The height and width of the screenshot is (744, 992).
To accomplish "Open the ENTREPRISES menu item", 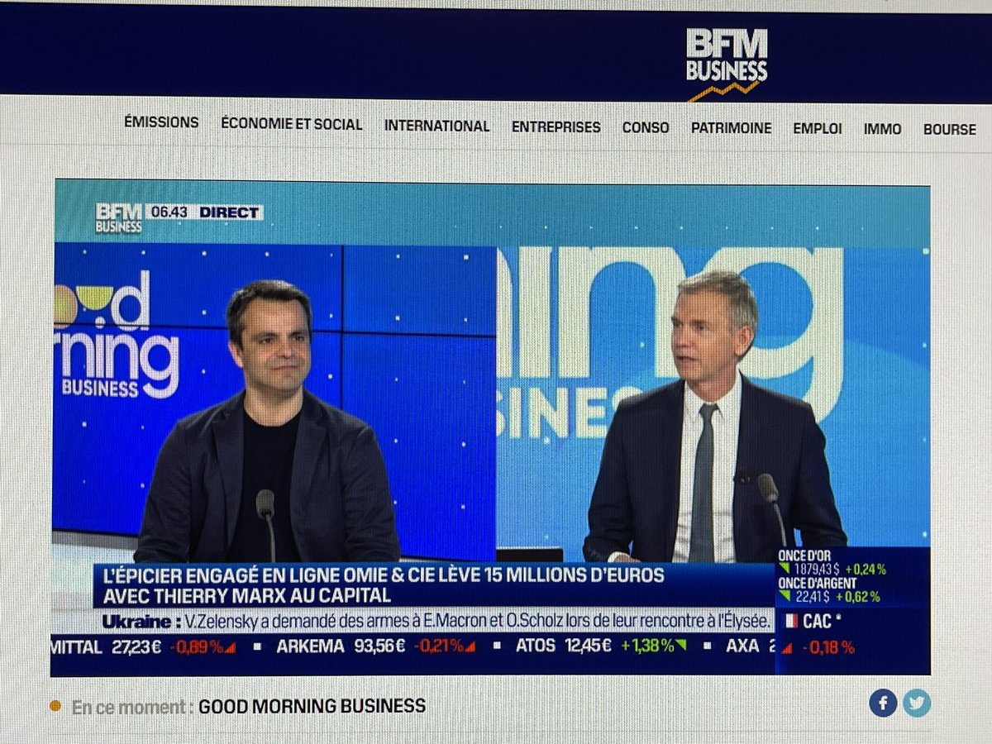I will tap(556, 127).
